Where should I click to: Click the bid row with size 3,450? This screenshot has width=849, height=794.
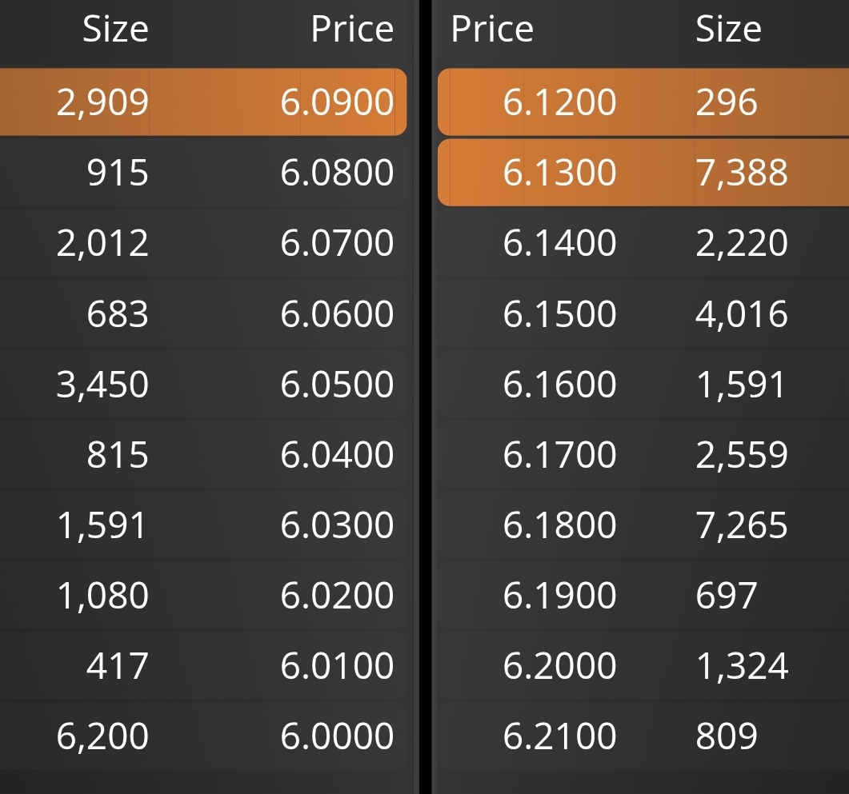[203, 384]
